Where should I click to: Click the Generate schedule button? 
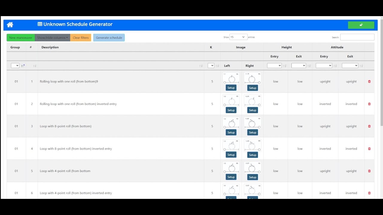click(109, 38)
